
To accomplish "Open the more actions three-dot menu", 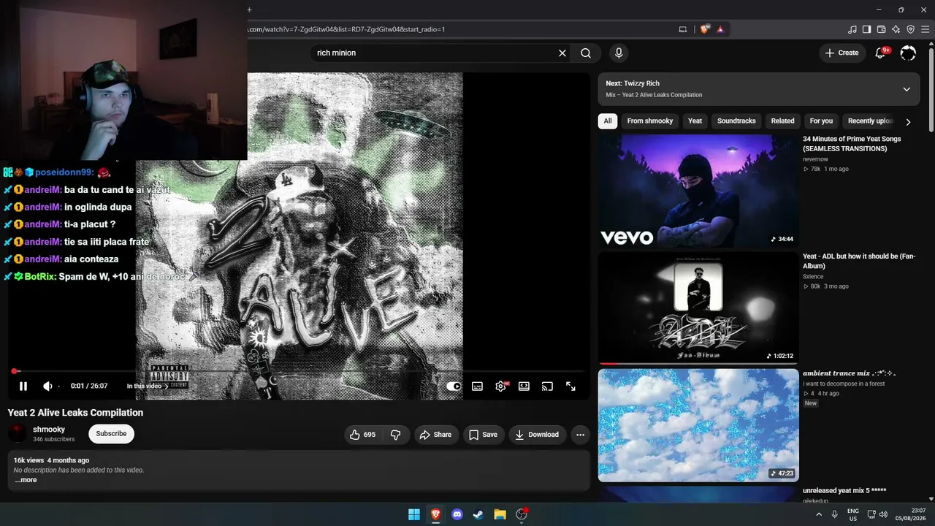I will [x=580, y=435].
